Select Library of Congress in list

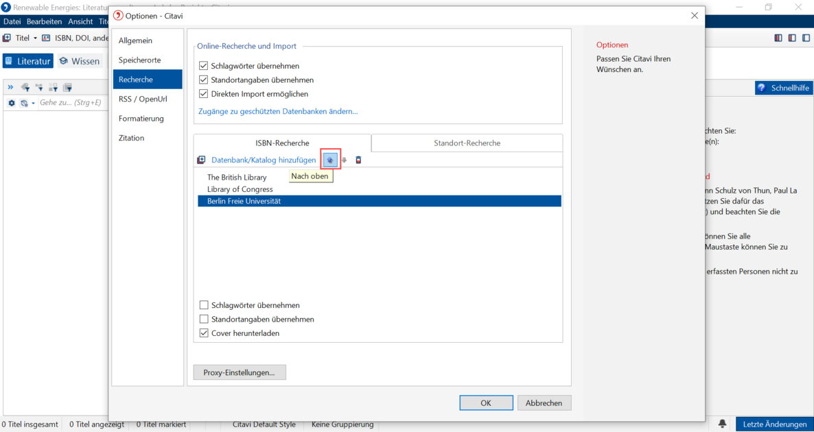pos(379,189)
